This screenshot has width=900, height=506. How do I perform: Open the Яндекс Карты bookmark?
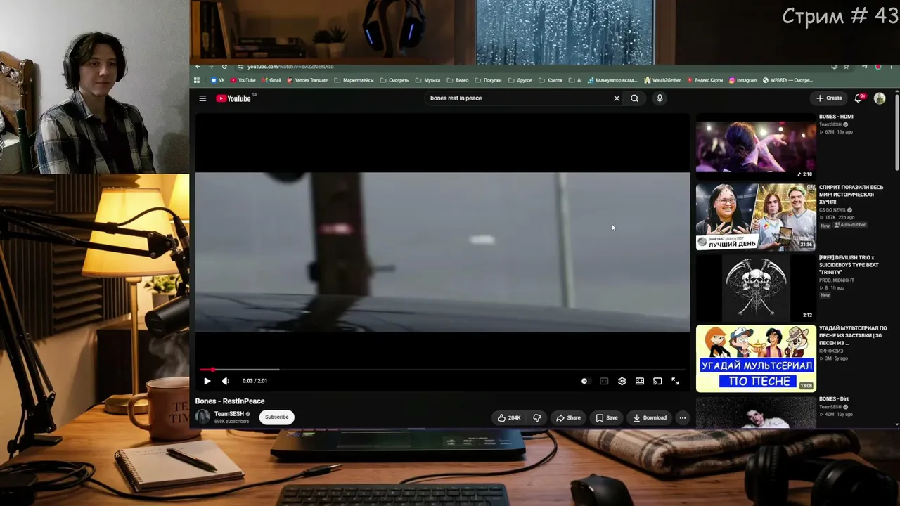coord(705,80)
